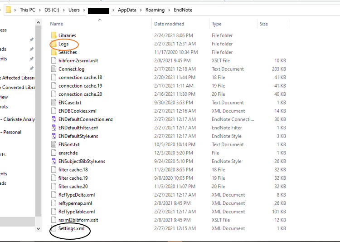Image resolution: width=340 pixels, height=242 pixels.
Task: Open the Logs folder icon
Action: (53, 44)
